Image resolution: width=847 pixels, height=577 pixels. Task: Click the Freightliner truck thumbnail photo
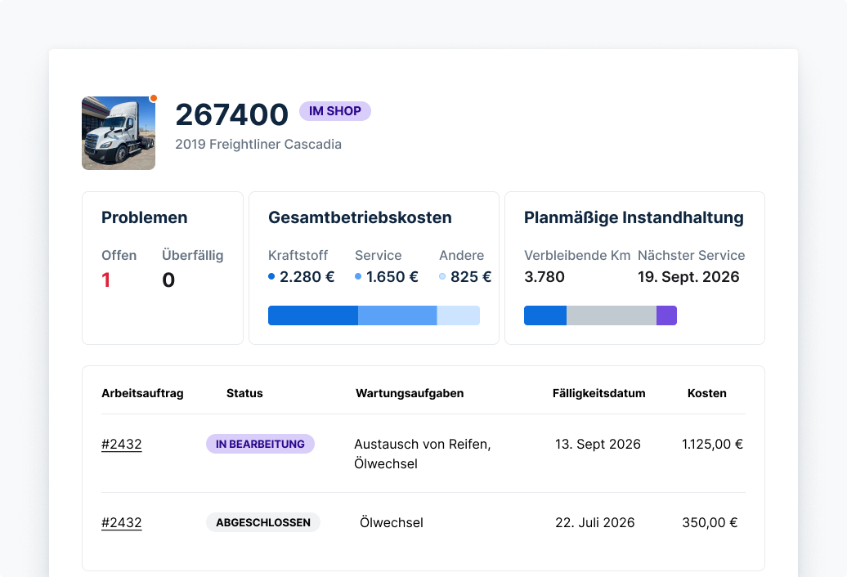tap(119, 133)
